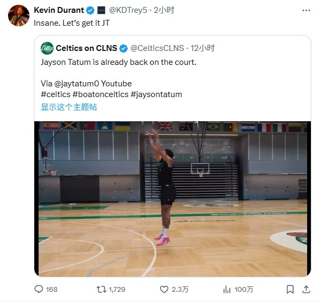This screenshot has height=302, width=320.
Task: Click the quoted post 12-hour timestamp
Action: tap(203, 48)
